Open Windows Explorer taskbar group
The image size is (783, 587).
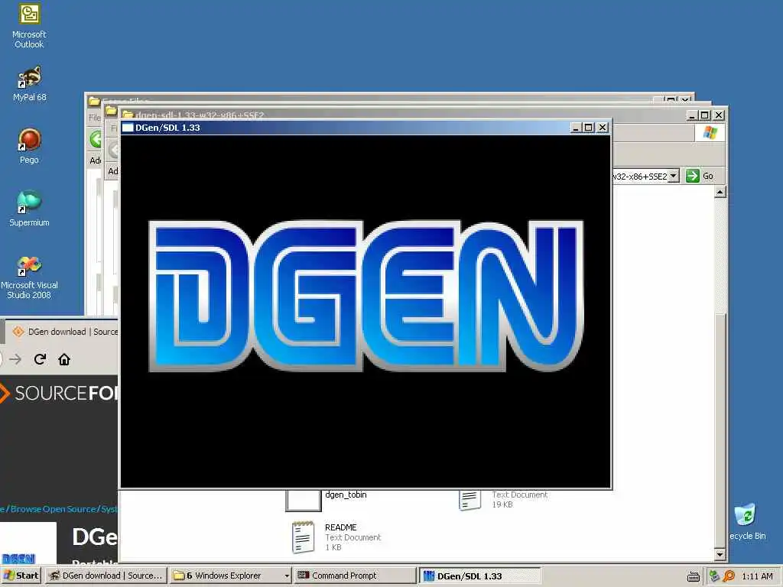(230, 576)
